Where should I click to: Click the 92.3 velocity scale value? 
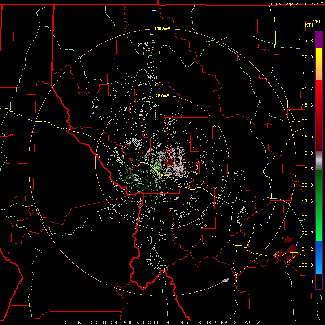click(x=307, y=57)
